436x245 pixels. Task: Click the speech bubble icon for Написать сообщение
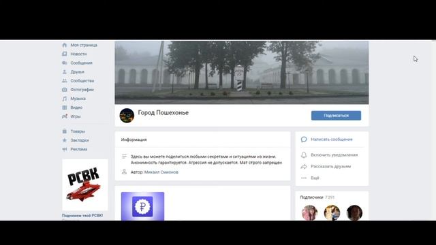304,139
